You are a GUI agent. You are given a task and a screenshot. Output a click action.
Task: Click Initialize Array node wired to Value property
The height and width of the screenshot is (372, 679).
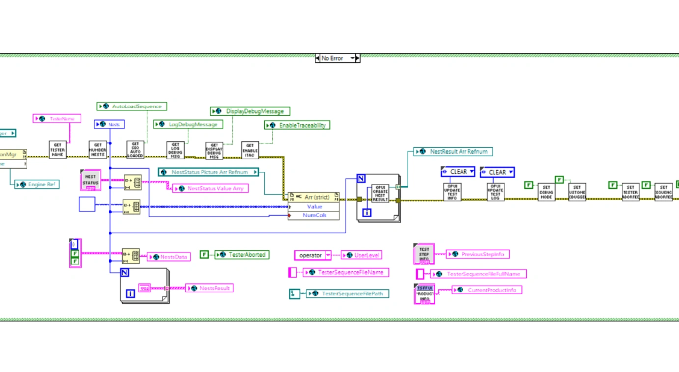point(132,207)
